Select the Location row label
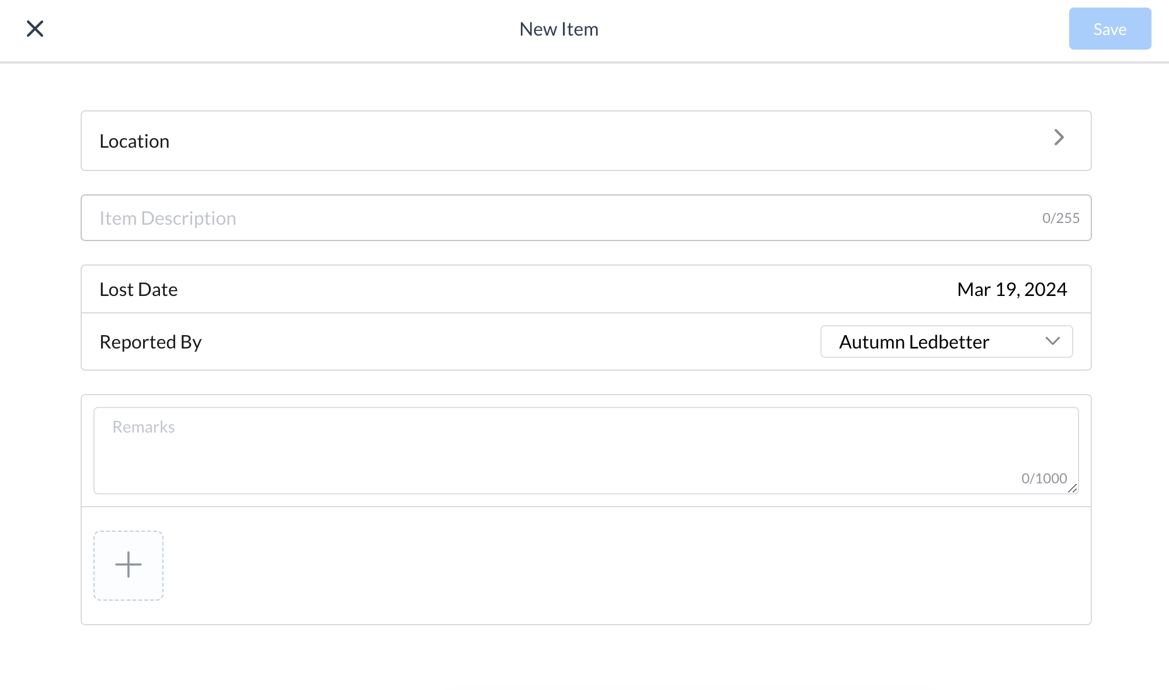 coord(135,141)
